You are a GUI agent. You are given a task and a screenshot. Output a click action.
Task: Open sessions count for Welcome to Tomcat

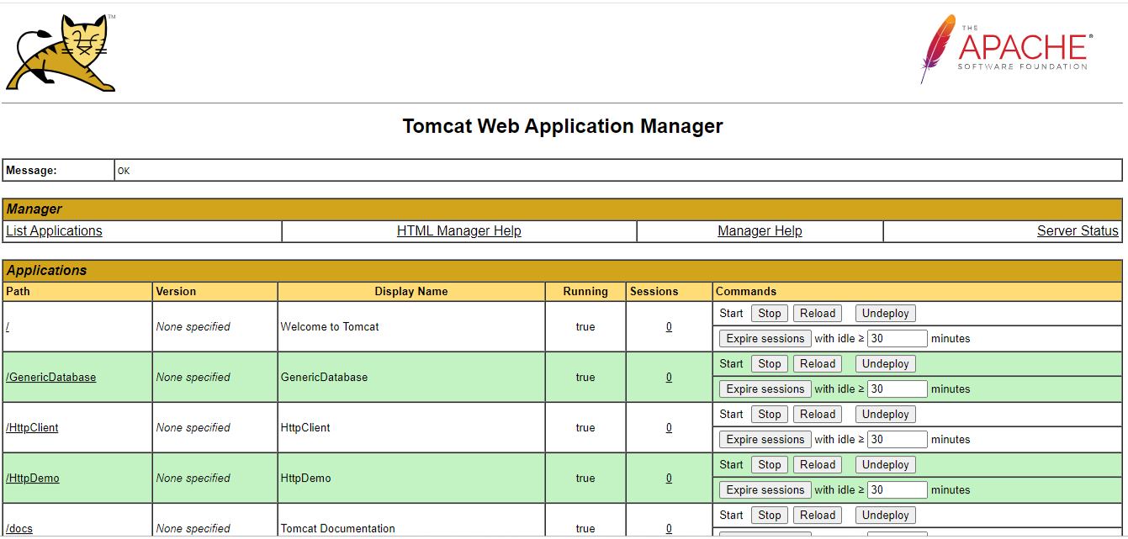pyautogui.click(x=669, y=327)
